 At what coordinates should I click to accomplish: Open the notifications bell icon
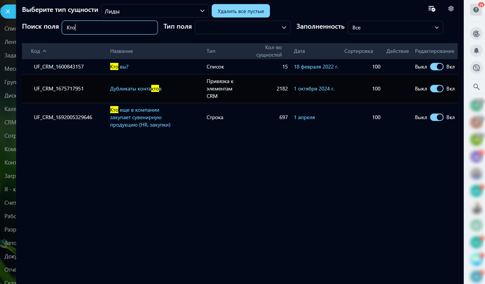coord(476,51)
